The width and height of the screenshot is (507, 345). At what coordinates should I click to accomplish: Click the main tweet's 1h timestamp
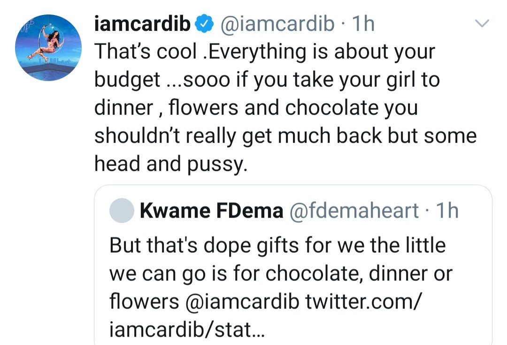[x=363, y=24]
